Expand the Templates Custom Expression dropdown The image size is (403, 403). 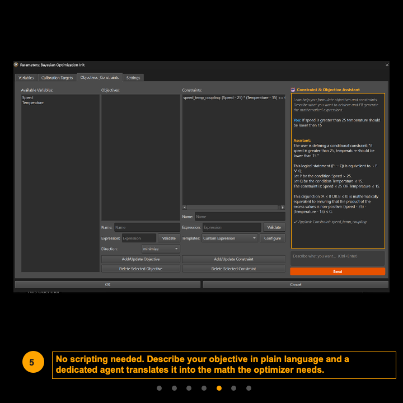point(229,238)
